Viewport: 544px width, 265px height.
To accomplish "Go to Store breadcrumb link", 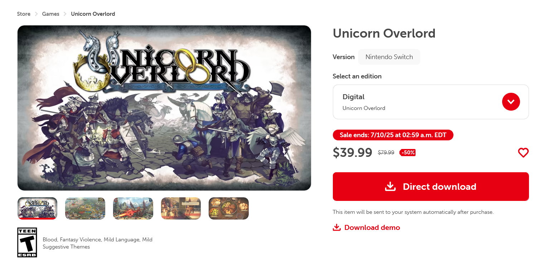I will (24, 14).
